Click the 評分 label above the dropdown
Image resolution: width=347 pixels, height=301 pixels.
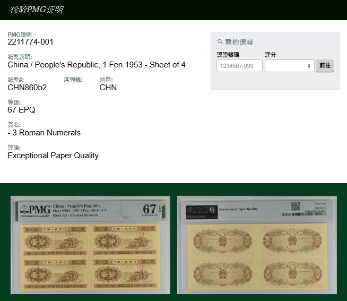click(271, 55)
